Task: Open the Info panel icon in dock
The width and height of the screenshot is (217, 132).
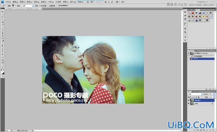Action: click(185, 19)
